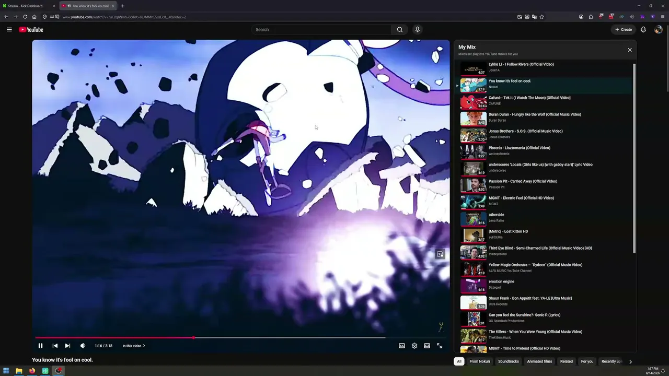Select the 'All' filter chip
Screen dimensions: 669x376
[x=459, y=361]
